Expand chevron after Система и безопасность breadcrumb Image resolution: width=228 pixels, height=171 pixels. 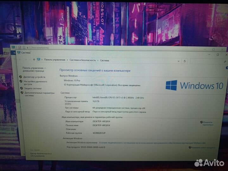[x=98, y=60]
